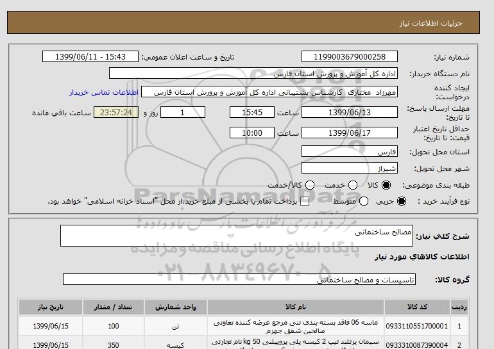494x349 pixels.
Task: Choose the جزیی purchase type radio
Action: click(x=402, y=201)
